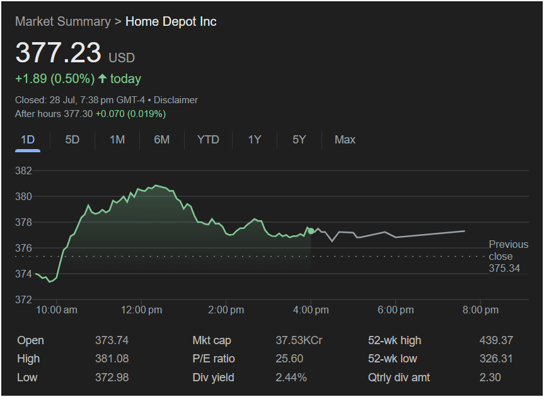Image resolution: width=544 pixels, height=397 pixels.
Task: Click the Closed: 28 Jul timestamp
Action: click(x=80, y=100)
